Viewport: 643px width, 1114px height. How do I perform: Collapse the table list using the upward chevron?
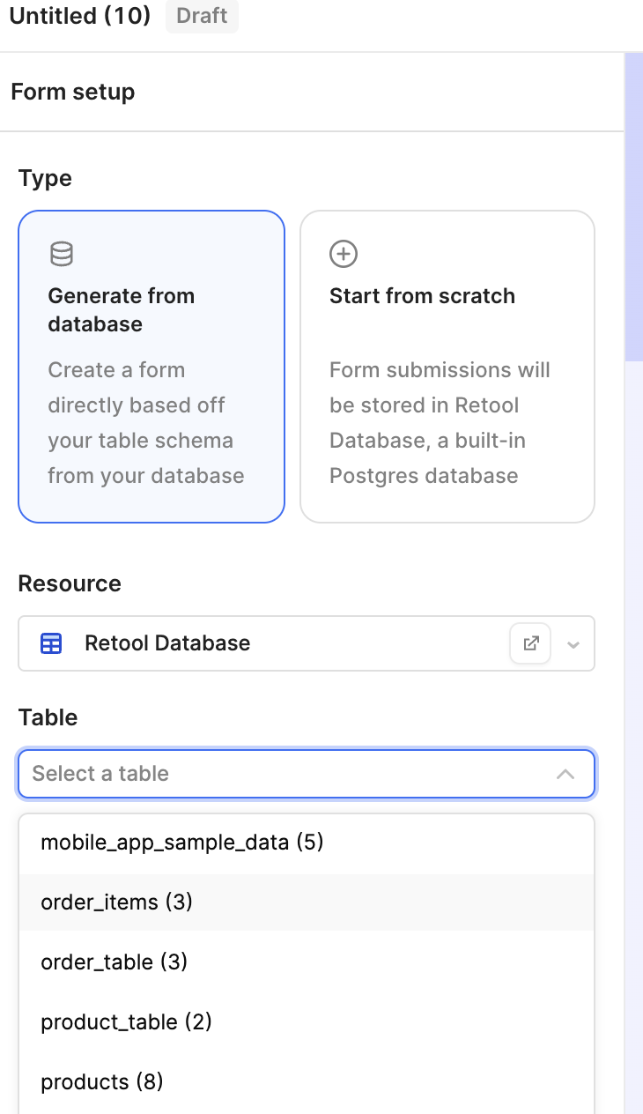coord(566,774)
